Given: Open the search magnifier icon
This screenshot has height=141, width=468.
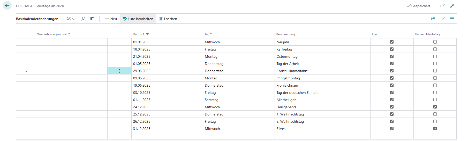Looking at the screenshot, I should pos(83,19).
